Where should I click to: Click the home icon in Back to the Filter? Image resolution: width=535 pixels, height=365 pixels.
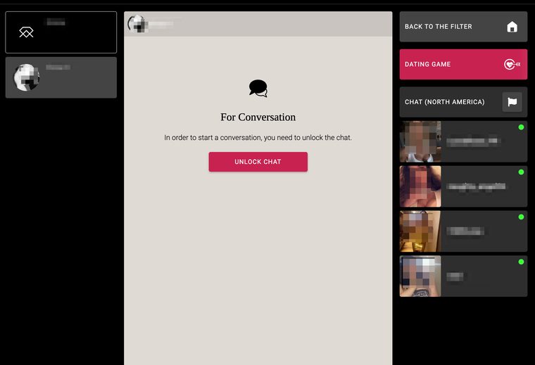click(x=512, y=27)
